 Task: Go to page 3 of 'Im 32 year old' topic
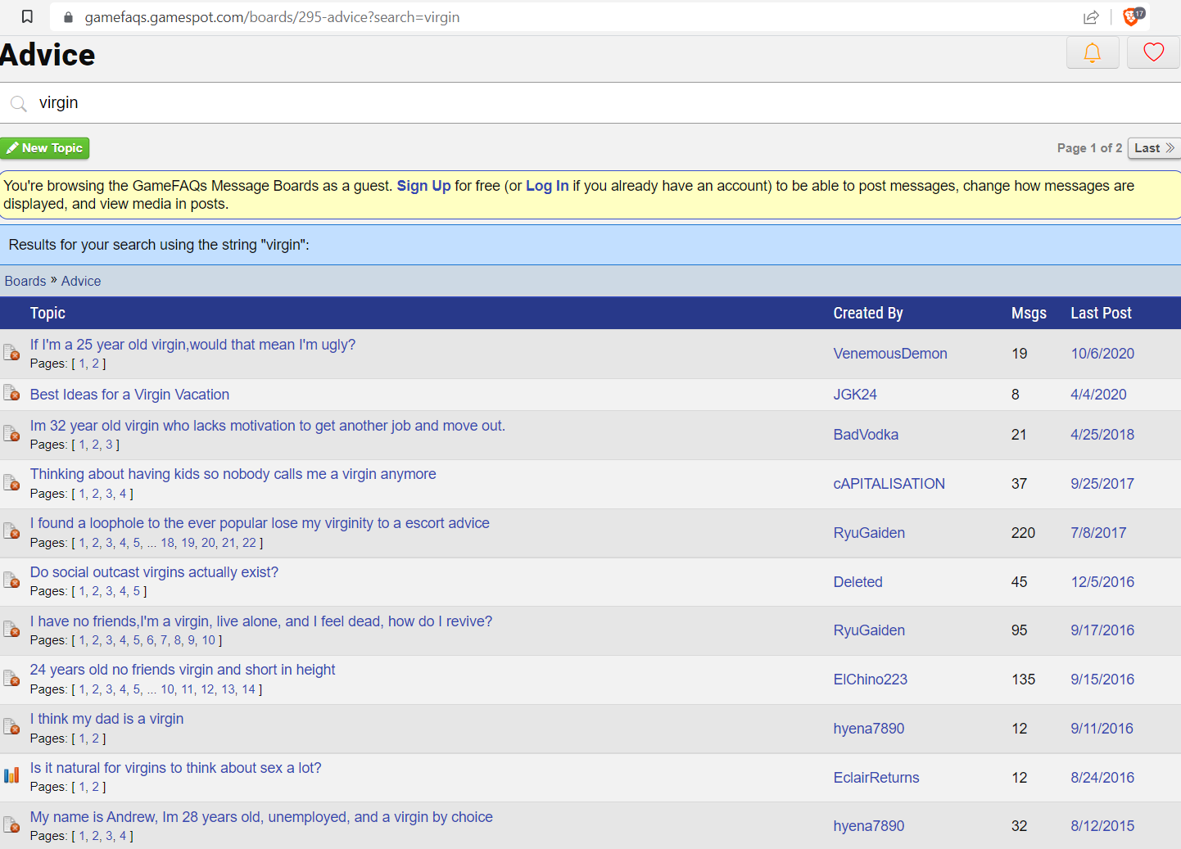(x=109, y=445)
